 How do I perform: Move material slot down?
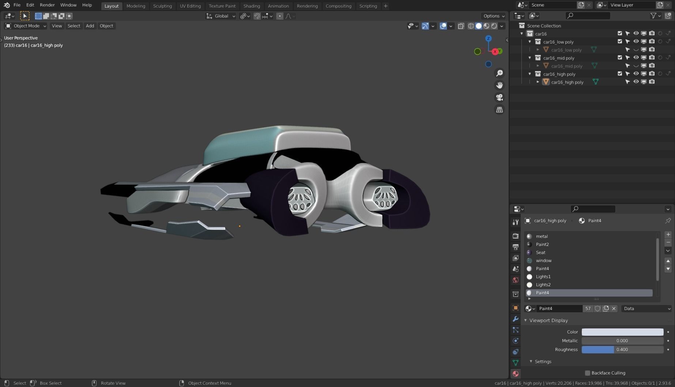click(x=668, y=269)
